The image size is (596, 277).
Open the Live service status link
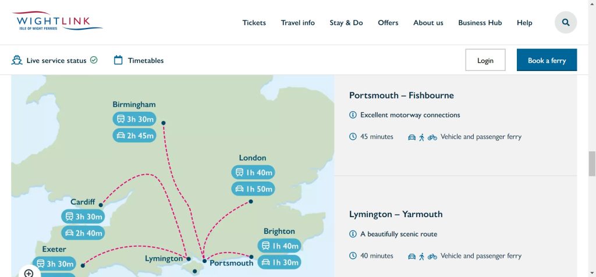click(56, 61)
